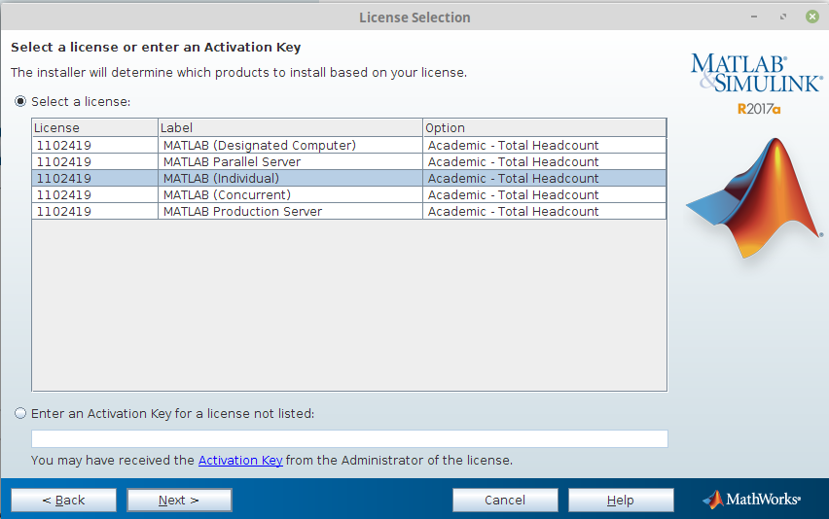829x519 pixels.
Task: Click the Activation Key text field
Action: 349,438
